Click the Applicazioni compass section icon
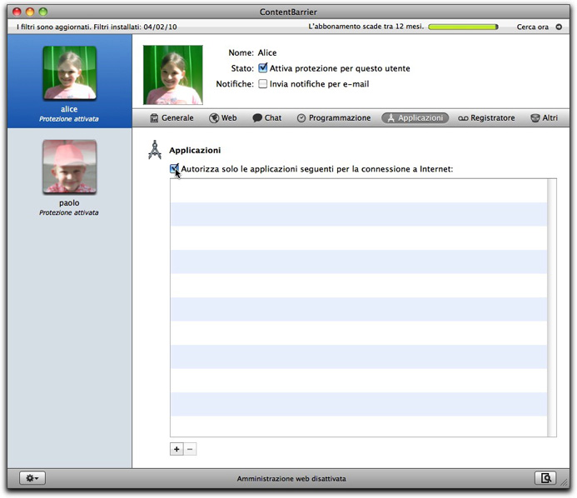Screen dimensions: 577x498 (155, 150)
